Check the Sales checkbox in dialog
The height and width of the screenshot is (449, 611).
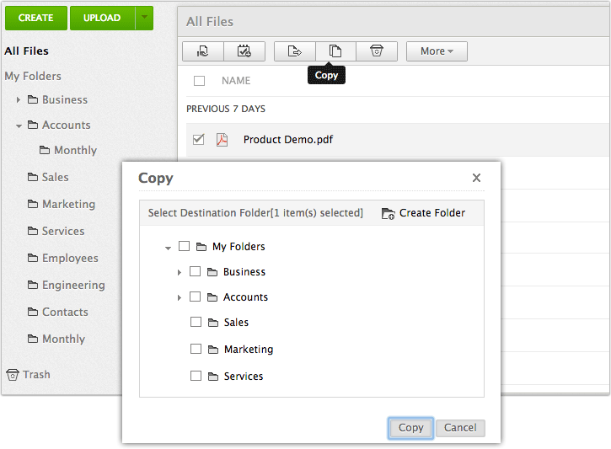tap(196, 322)
